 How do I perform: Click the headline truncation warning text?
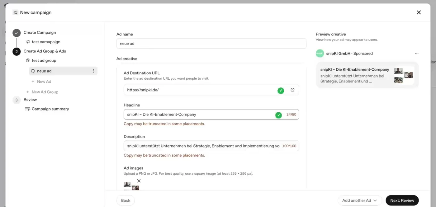[164, 124]
